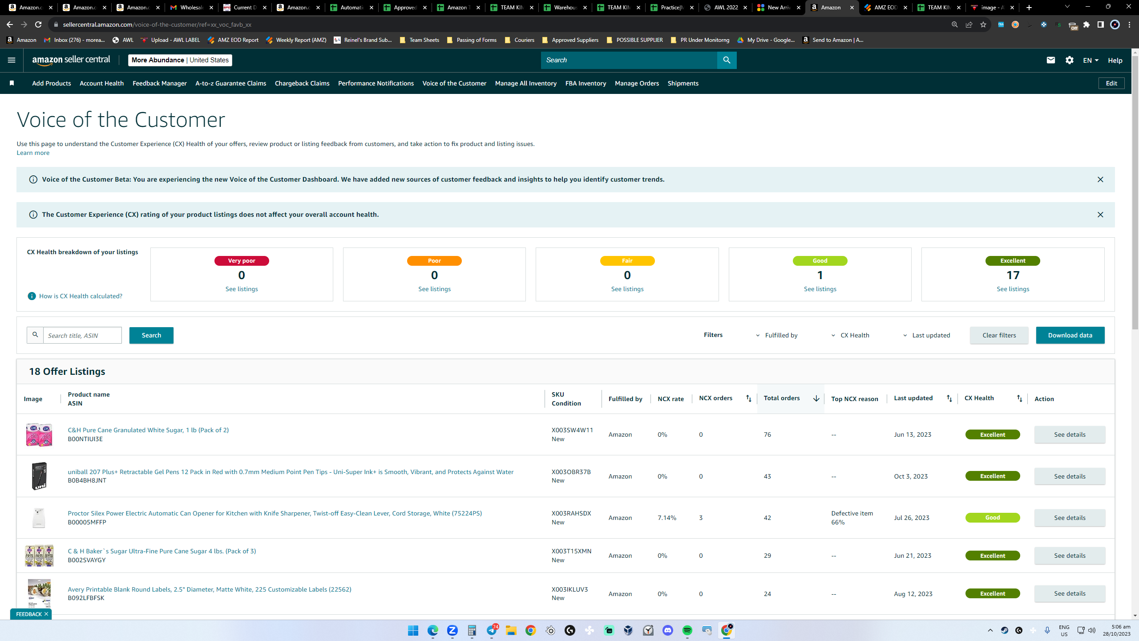Open the Windows Start menu

tap(413, 630)
